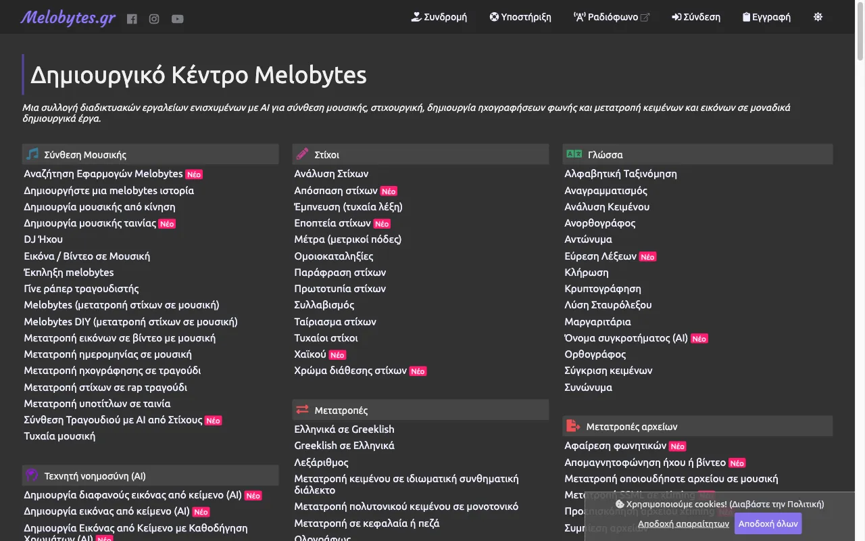This screenshot has width=865, height=541.
Task: Open Χρώμα διάθεσης στίχων
Action: point(351,371)
